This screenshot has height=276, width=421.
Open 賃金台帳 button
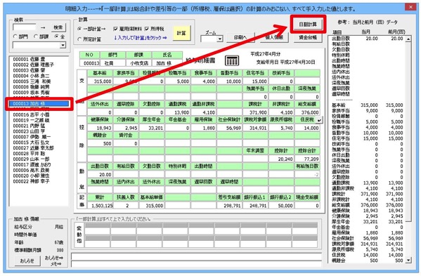(308, 37)
